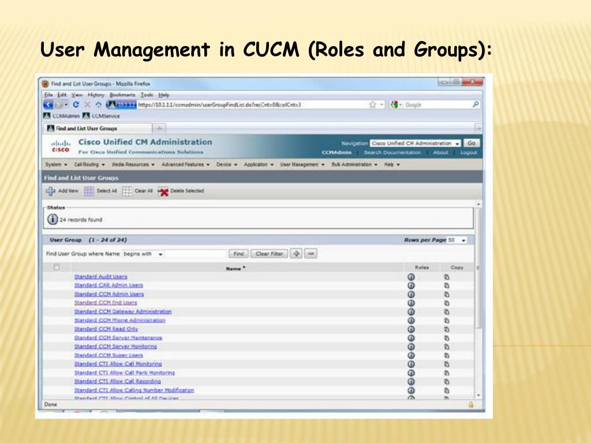
Task: Click the Select All grid icon
Action: 89,191
